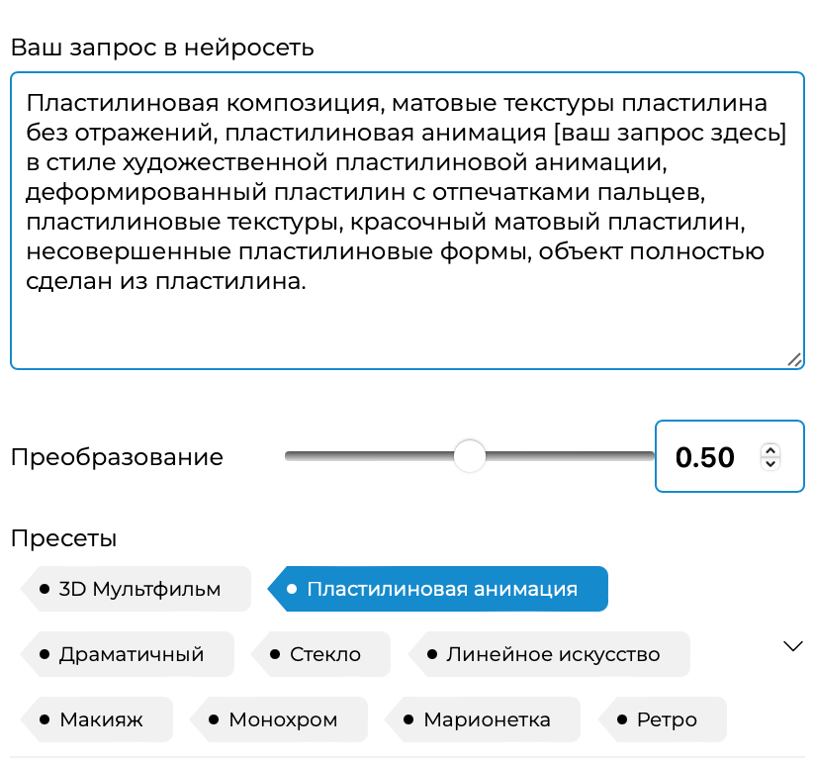This screenshot has height=764, width=815.
Task: Select the Драматичный preset tag
Action: coord(131,654)
